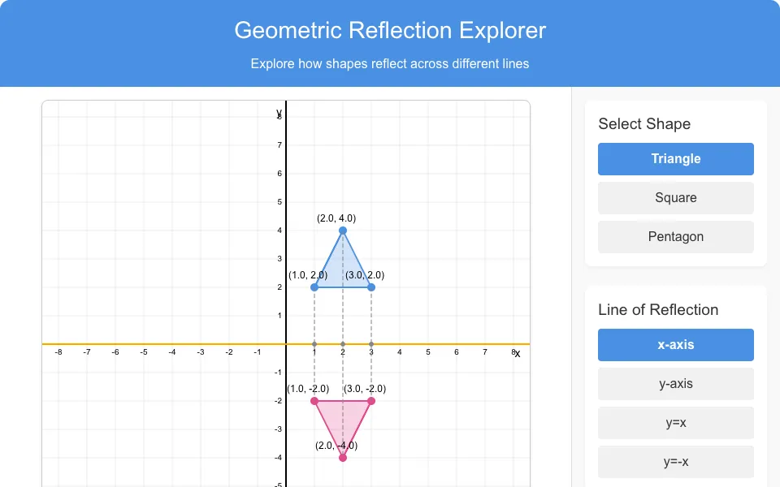Switch shape to Pentagon

[675, 237]
